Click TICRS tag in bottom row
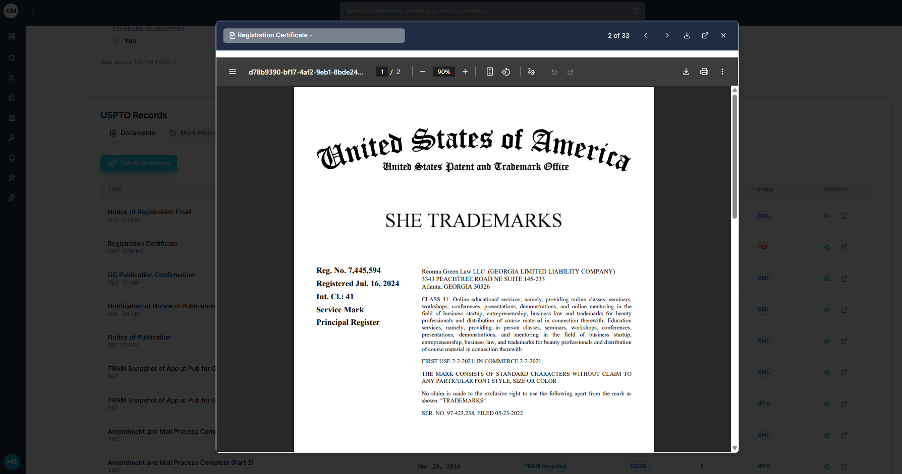The height and width of the screenshot is (474, 902). pyautogui.click(x=638, y=466)
